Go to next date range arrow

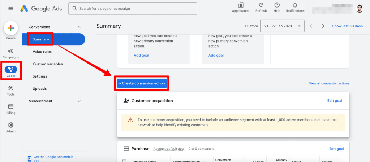tap(323, 26)
